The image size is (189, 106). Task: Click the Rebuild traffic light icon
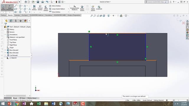(x=56, y=2)
